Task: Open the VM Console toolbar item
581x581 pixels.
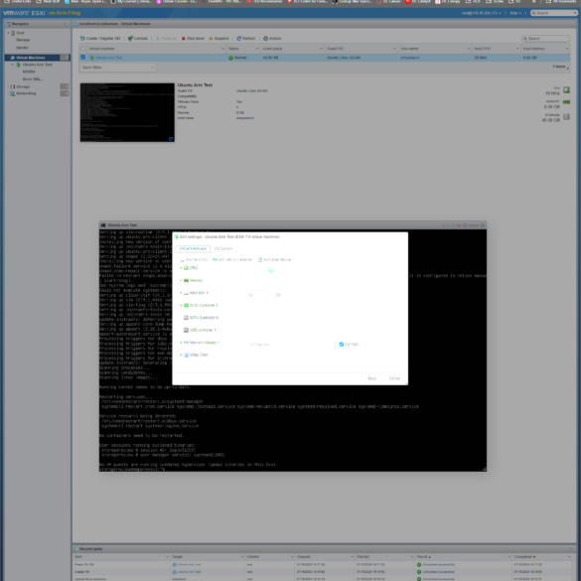Action: point(138,39)
